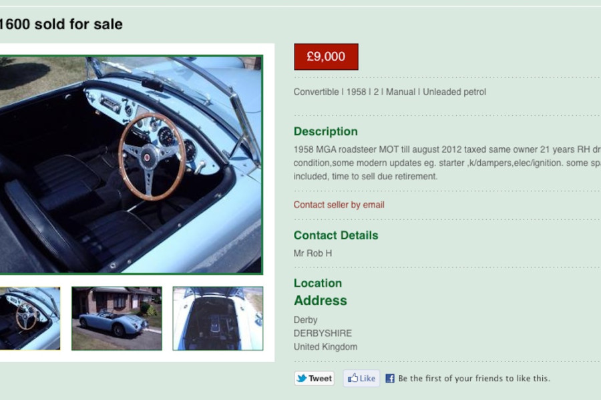Click the Description heading
The image size is (601, 400).
click(325, 131)
